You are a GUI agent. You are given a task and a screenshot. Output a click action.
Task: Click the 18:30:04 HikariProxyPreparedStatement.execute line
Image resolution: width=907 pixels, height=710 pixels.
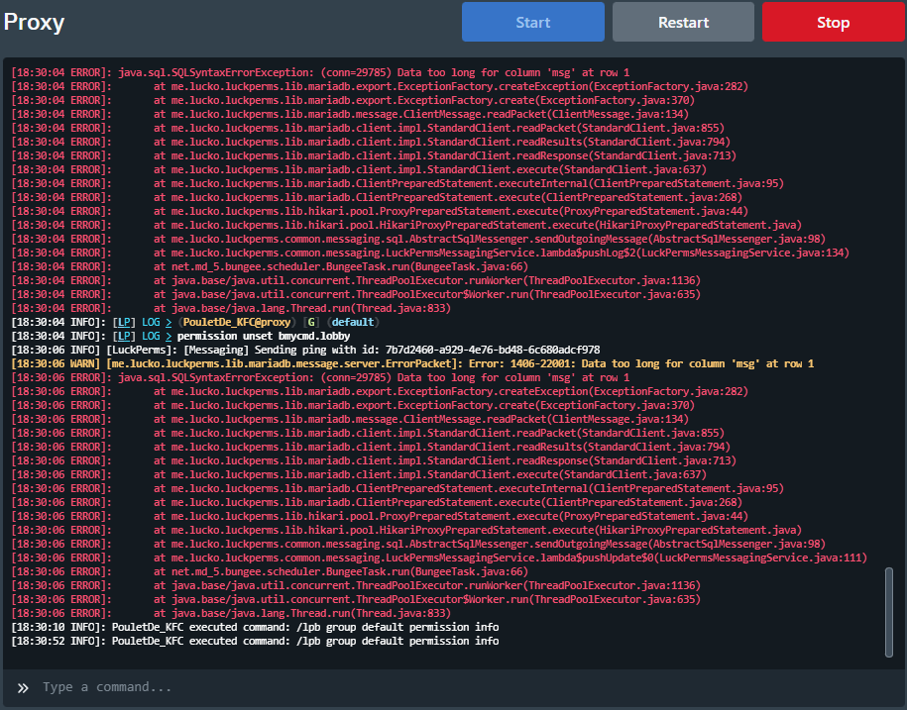406,225
